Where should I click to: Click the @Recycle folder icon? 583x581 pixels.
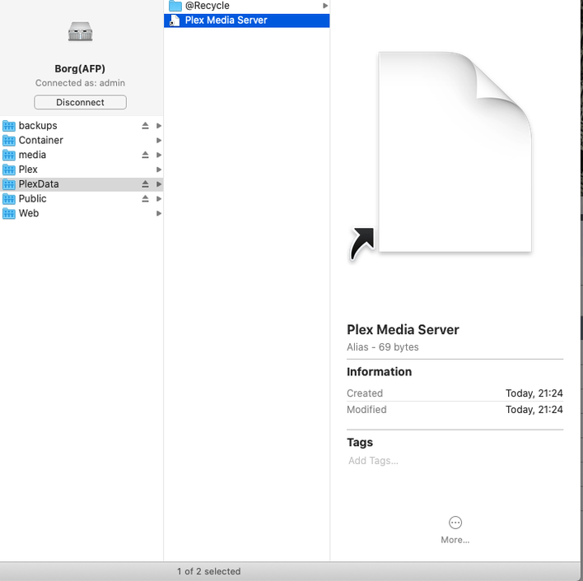175,6
